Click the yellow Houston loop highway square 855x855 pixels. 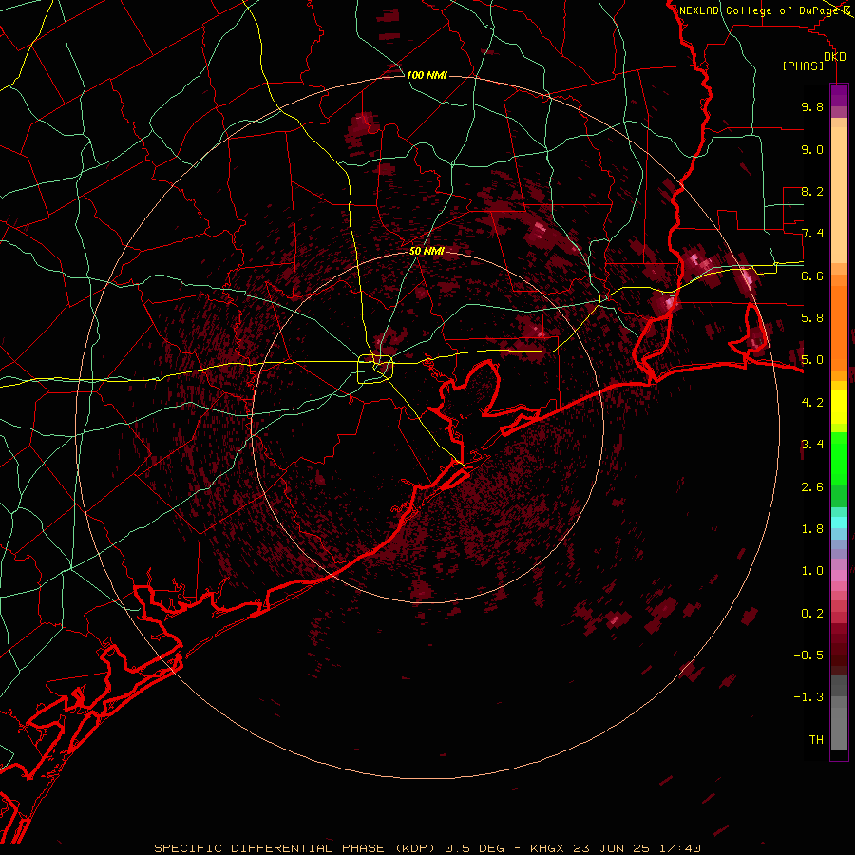[x=375, y=369]
